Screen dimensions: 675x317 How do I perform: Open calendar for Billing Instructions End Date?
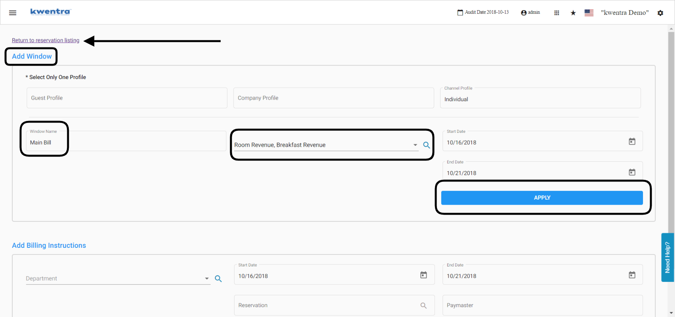[632, 275]
